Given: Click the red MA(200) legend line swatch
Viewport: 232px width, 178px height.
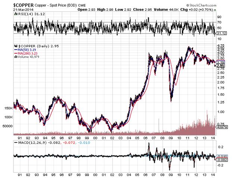Looking at the screenshot, I should pos(16,53).
